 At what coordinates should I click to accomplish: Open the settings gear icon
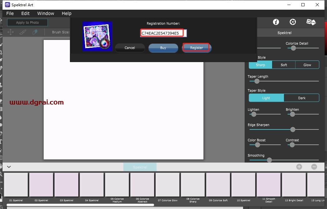click(293, 22)
